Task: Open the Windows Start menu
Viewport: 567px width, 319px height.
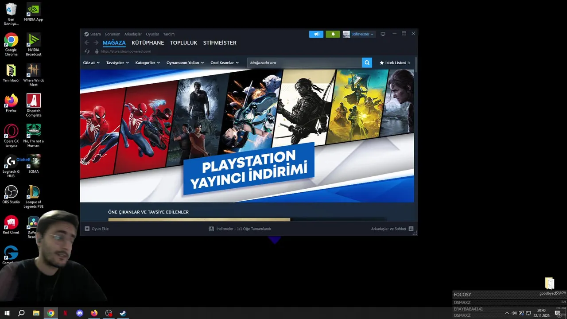Action: coord(7,313)
